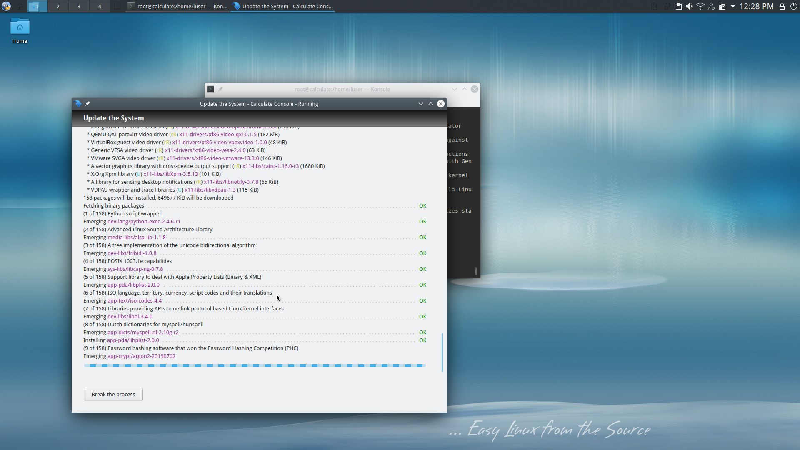This screenshot has width=800, height=450.
Task: Click the locked folder tray icon
Action: (722, 6)
